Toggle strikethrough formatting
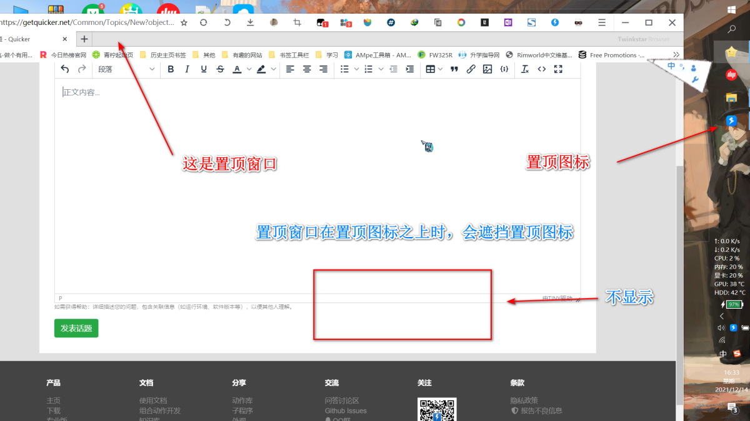This screenshot has width=750, height=421. click(x=220, y=69)
